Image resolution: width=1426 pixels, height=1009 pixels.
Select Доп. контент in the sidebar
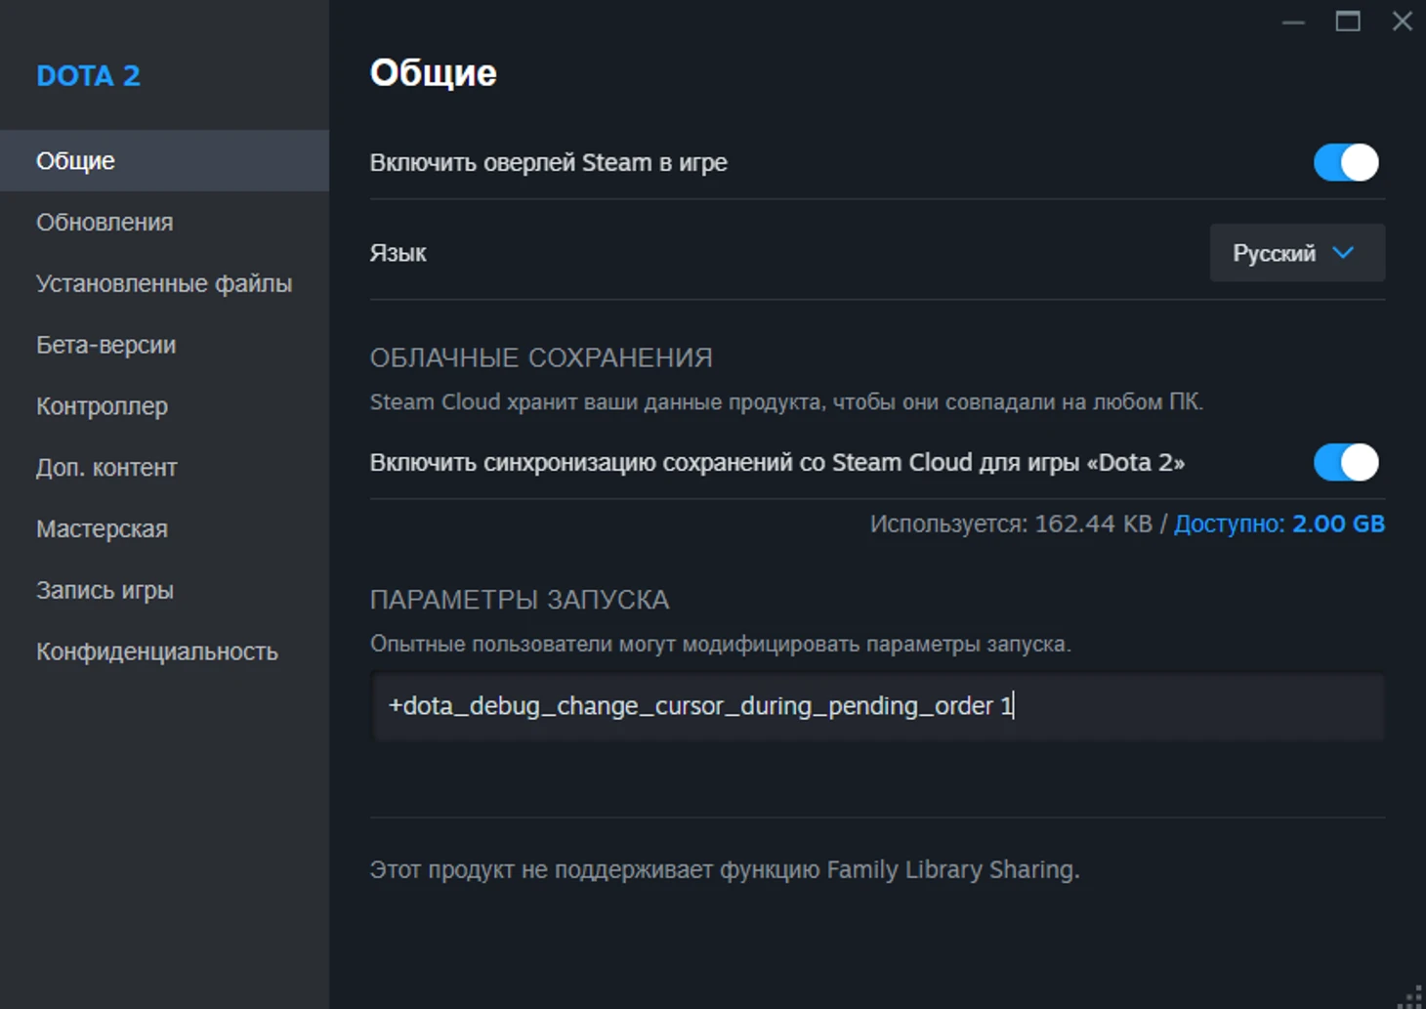[106, 468]
